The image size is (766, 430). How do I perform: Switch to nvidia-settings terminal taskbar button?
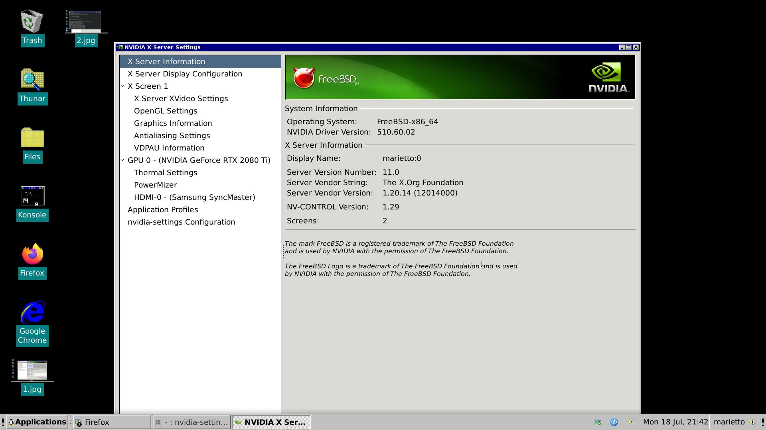pyautogui.click(x=191, y=422)
